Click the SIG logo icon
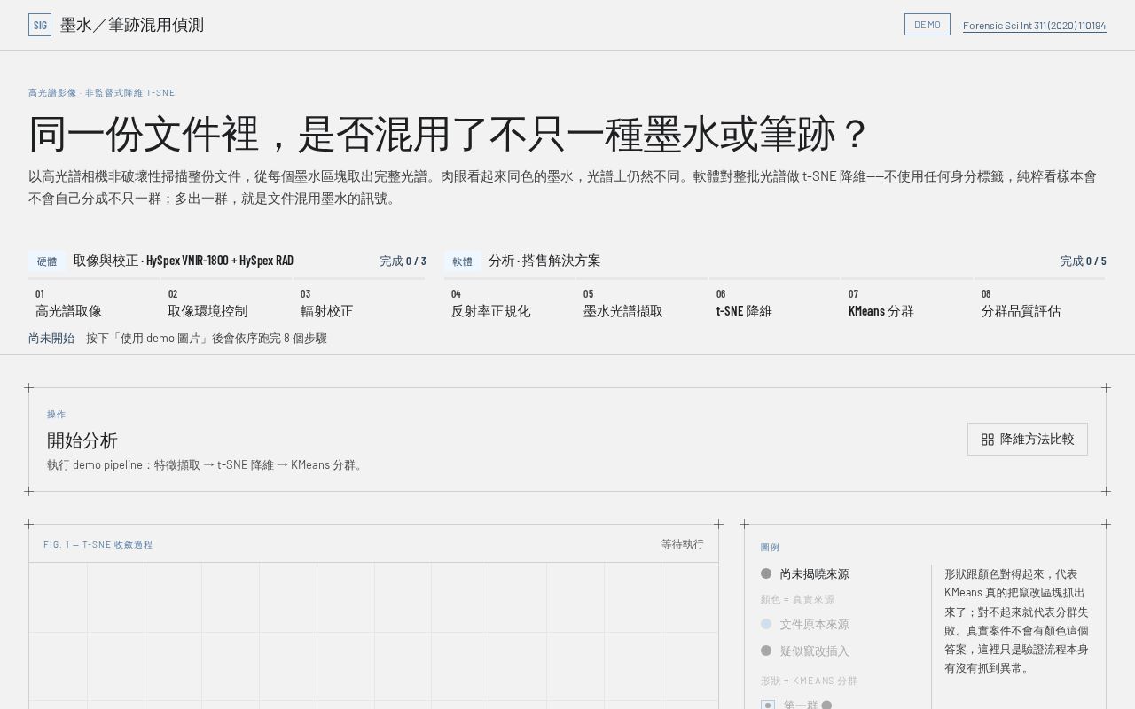Viewport: 1135px width, 709px height. (x=40, y=25)
